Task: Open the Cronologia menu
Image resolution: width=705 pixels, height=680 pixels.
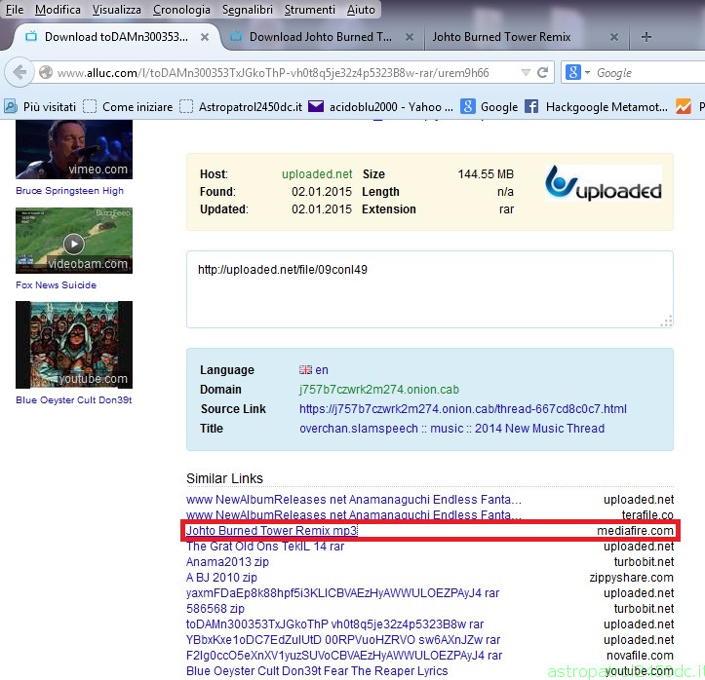Action: 181,10
